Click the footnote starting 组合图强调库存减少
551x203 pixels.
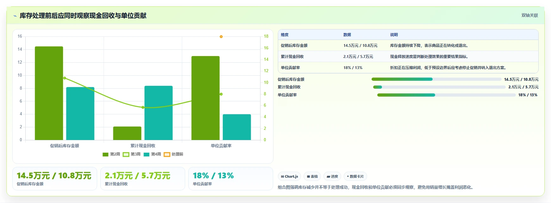coord(376,187)
